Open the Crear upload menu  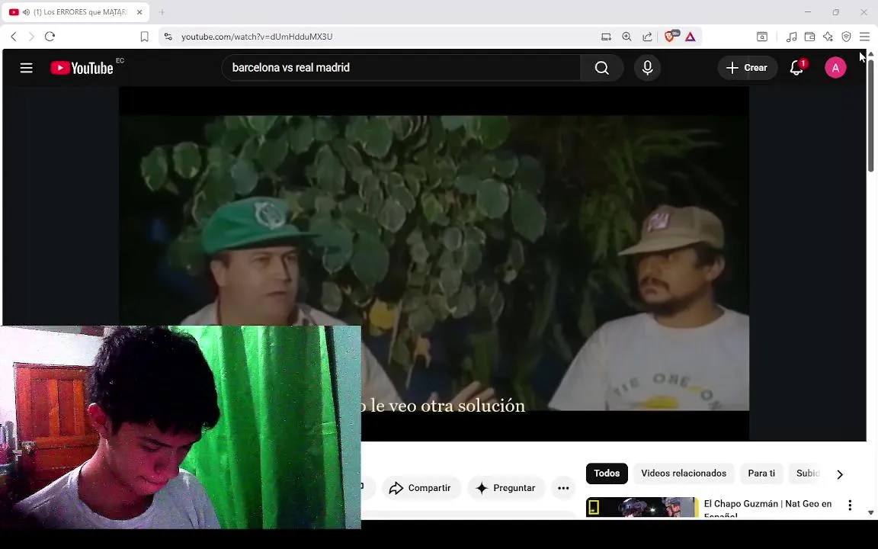[x=747, y=68]
